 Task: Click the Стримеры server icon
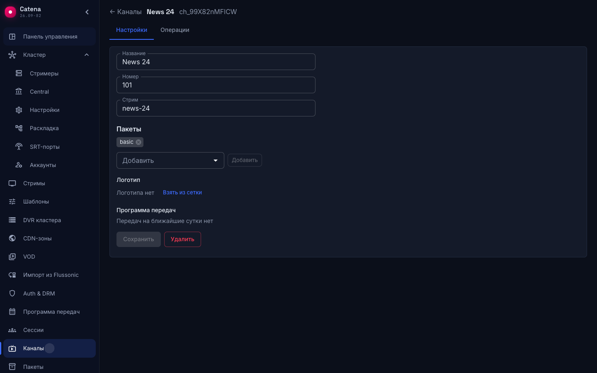(19, 73)
